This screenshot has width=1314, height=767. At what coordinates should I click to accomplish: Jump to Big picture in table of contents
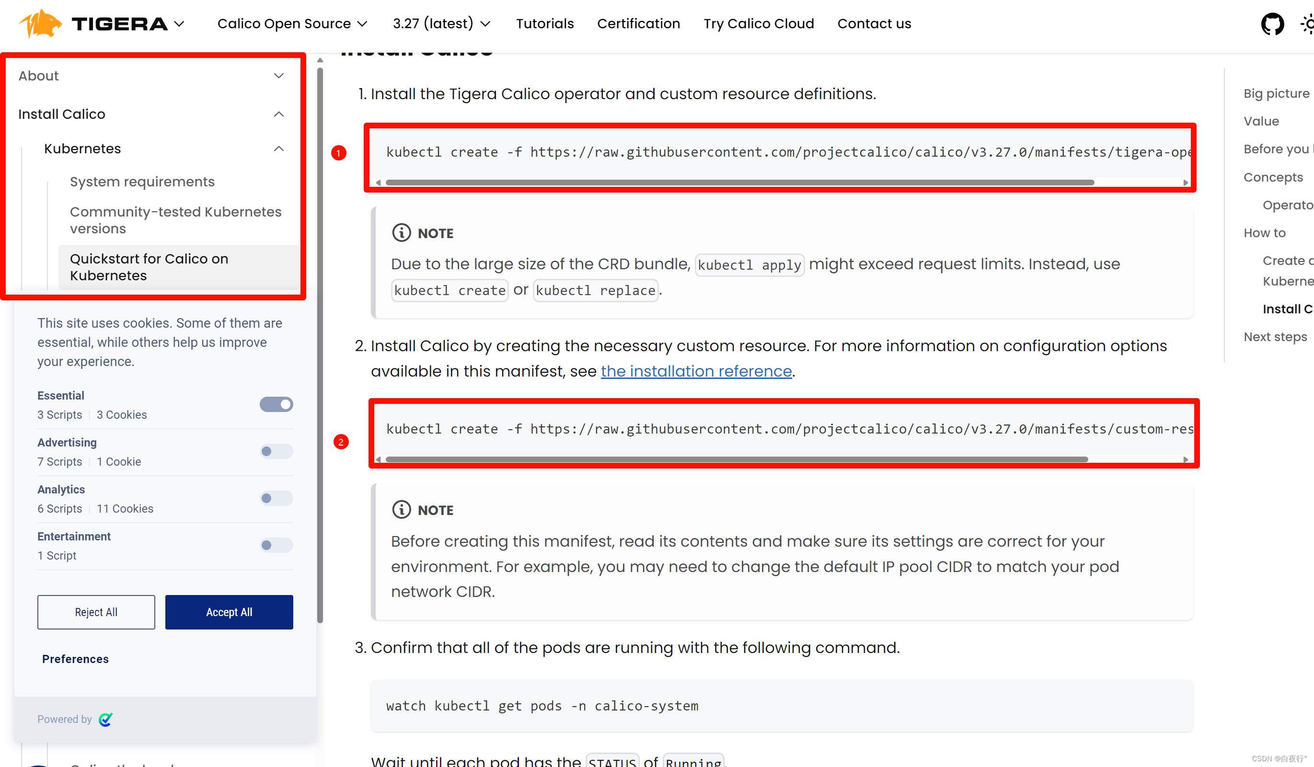(x=1276, y=93)
